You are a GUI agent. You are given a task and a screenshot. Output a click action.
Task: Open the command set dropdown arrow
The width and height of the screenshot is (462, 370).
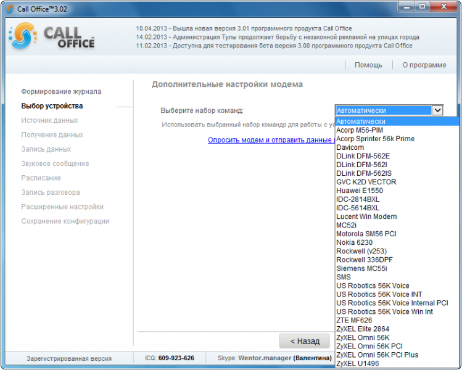[437, 110]
